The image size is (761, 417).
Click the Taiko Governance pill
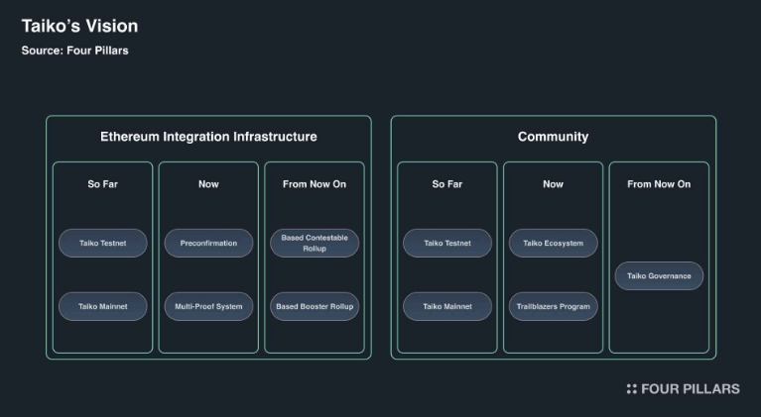pos(659,276)
